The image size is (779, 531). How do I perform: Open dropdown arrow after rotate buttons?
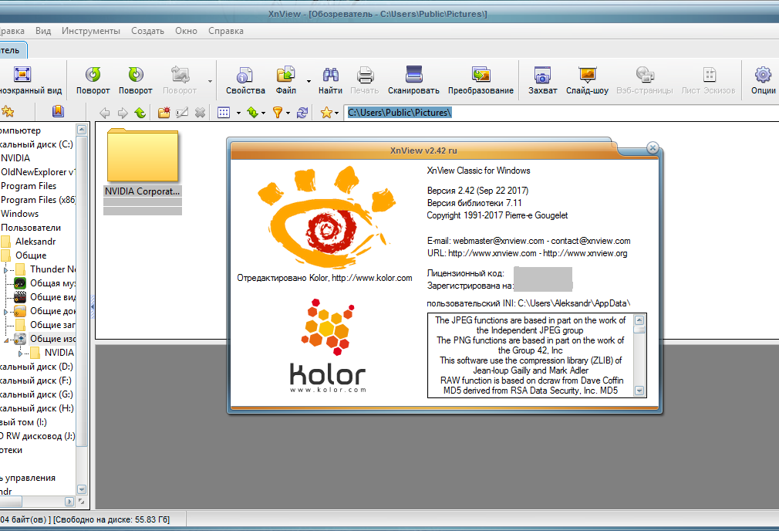[210, 81]
